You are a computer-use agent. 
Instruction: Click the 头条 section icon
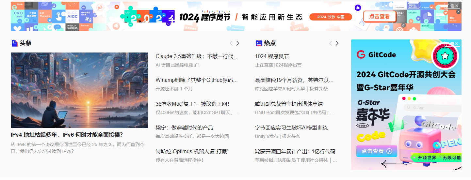coord(14,43)
